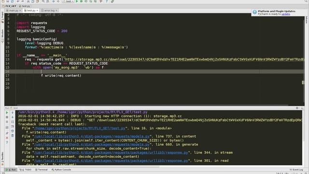Toggle the Favorites side panel
The height and width of the screenshot is (174, 309).
(x=2, y=159)
